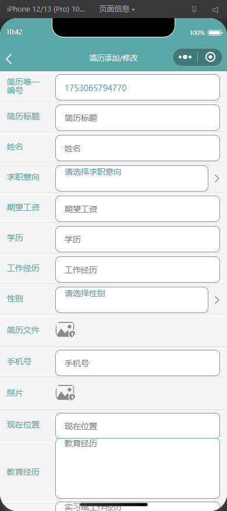Expand 性别 options with chevron
The width and height of the screenshot is (227, 511).
point(217,300)
